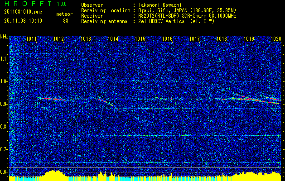Image resolution: width=285 pixels, height=181 pixels.
Task: Select the 2el-HB9CV Vertical antenna text
Action: [176, 21]
